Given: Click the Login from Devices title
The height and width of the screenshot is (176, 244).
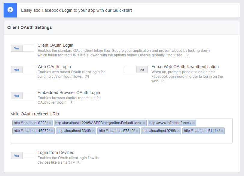Looking at the screenshot, I should [56, 152].
